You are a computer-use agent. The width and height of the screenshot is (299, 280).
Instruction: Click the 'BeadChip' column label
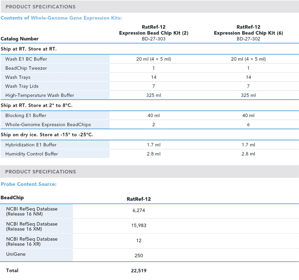tap(12, 197)
